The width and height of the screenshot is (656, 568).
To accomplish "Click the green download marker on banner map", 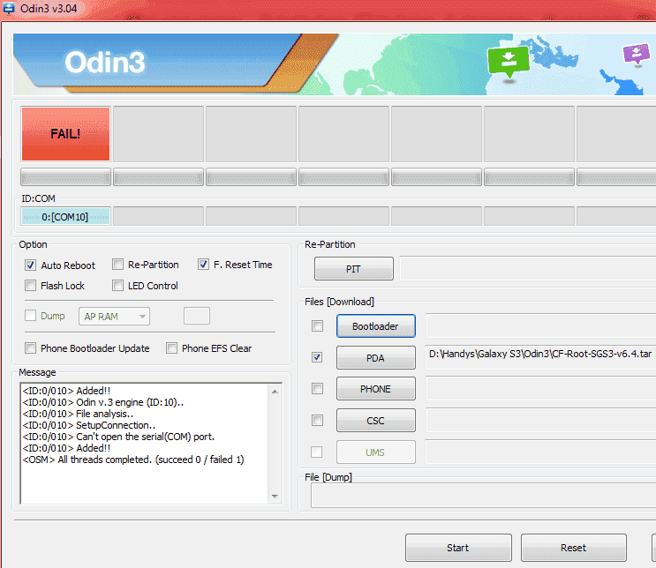I will 509,62.
